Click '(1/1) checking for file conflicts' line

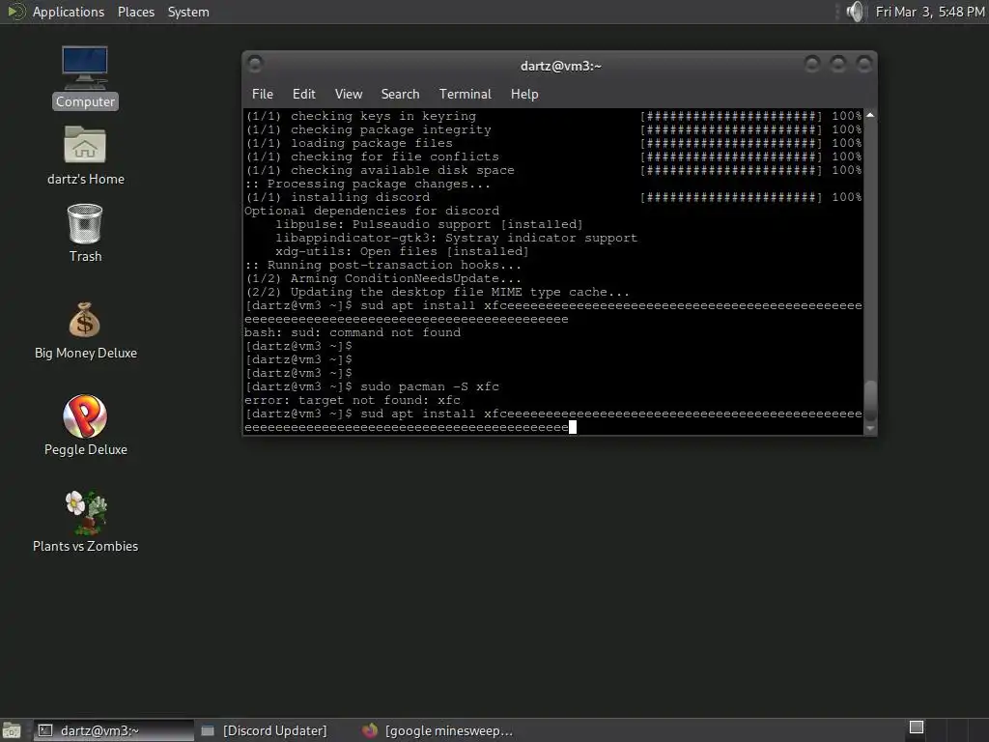(372, 157)
